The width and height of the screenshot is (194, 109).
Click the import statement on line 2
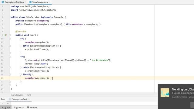pyautogui.click(x=33, y=10)
